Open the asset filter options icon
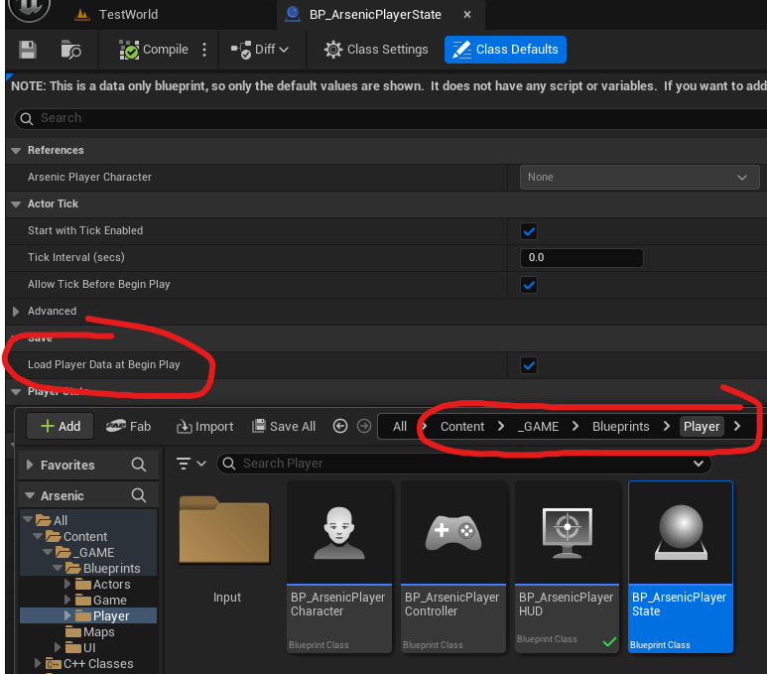This screenshot has height=674, width=767. [x=191, y=464]
